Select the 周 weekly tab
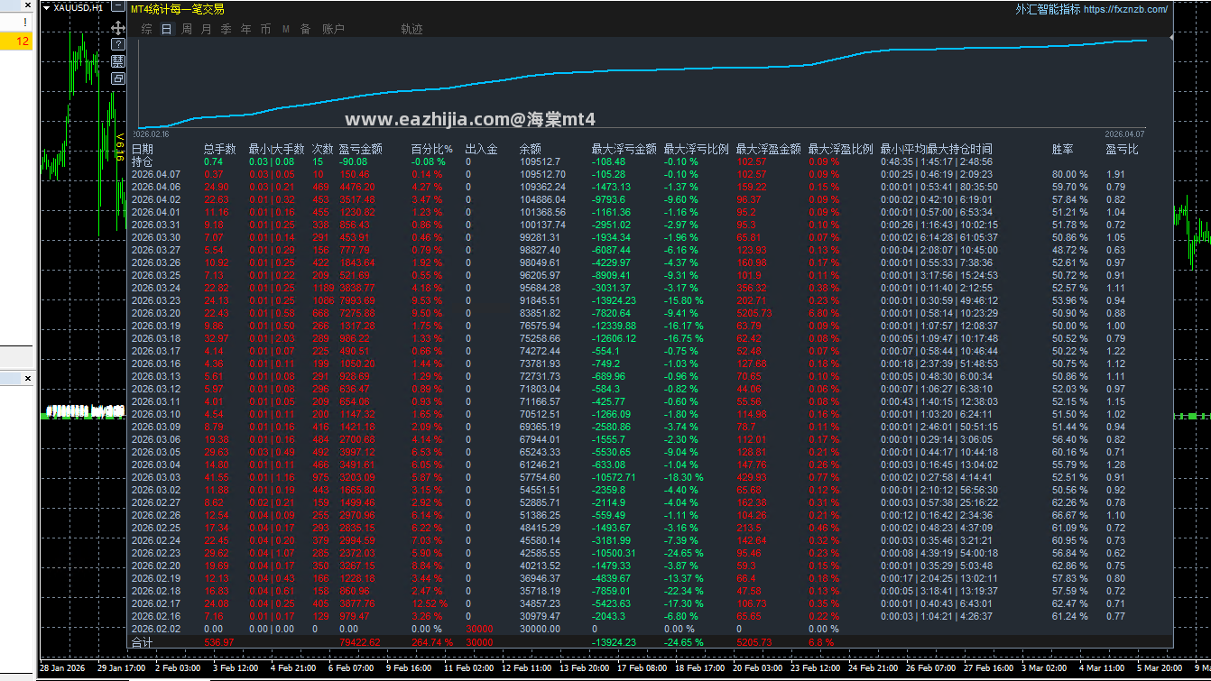This screenshot has width=1211, height=681. 186,29
